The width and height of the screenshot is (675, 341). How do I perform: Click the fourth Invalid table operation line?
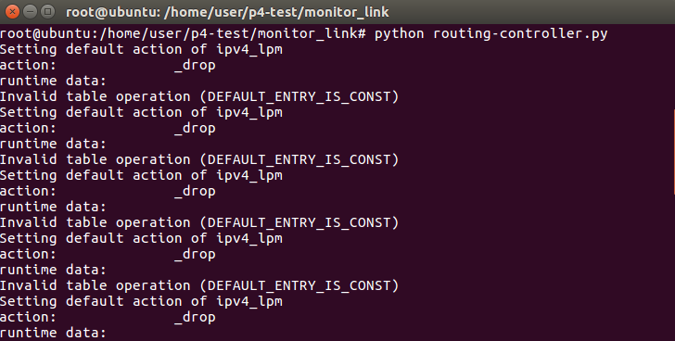coord(199,285)
